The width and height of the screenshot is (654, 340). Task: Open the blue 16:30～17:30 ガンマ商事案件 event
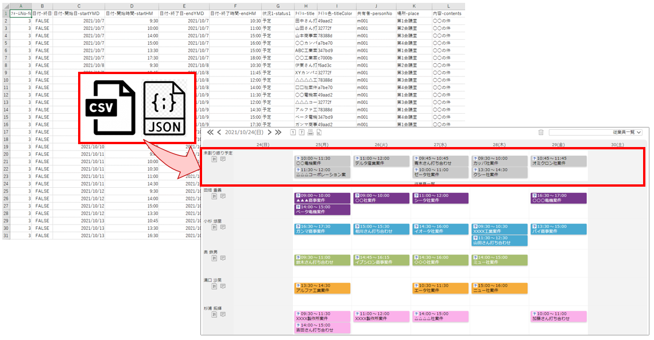(322, 229)
